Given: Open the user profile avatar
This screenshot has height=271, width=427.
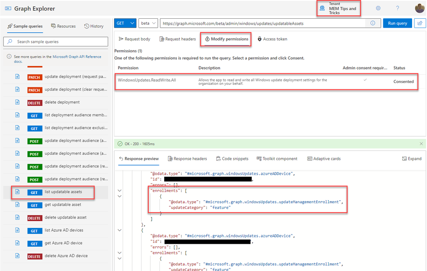Looking at the screenshot, I should (419, 8).
